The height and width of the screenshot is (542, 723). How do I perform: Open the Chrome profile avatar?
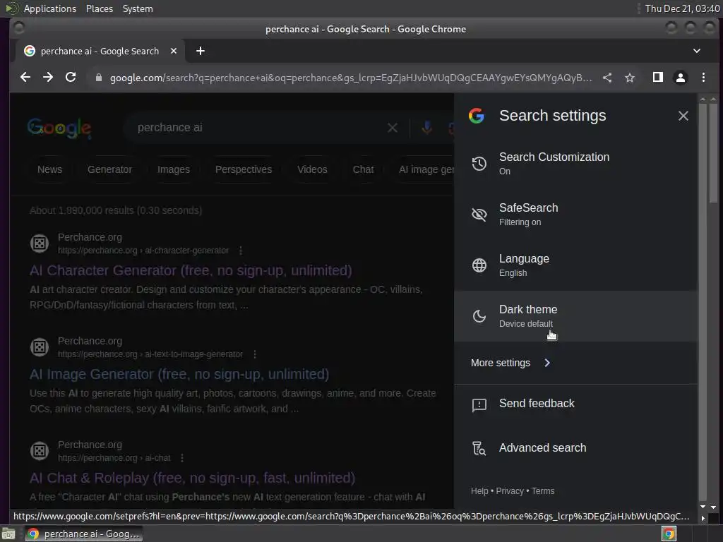680,78
